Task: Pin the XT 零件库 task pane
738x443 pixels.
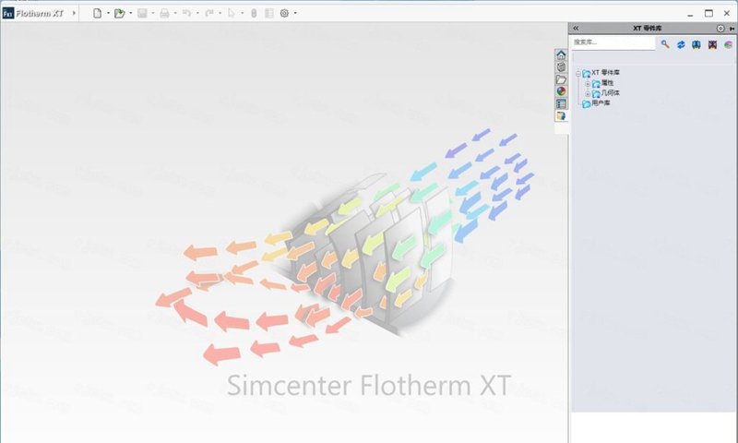Action: point(732,29)
